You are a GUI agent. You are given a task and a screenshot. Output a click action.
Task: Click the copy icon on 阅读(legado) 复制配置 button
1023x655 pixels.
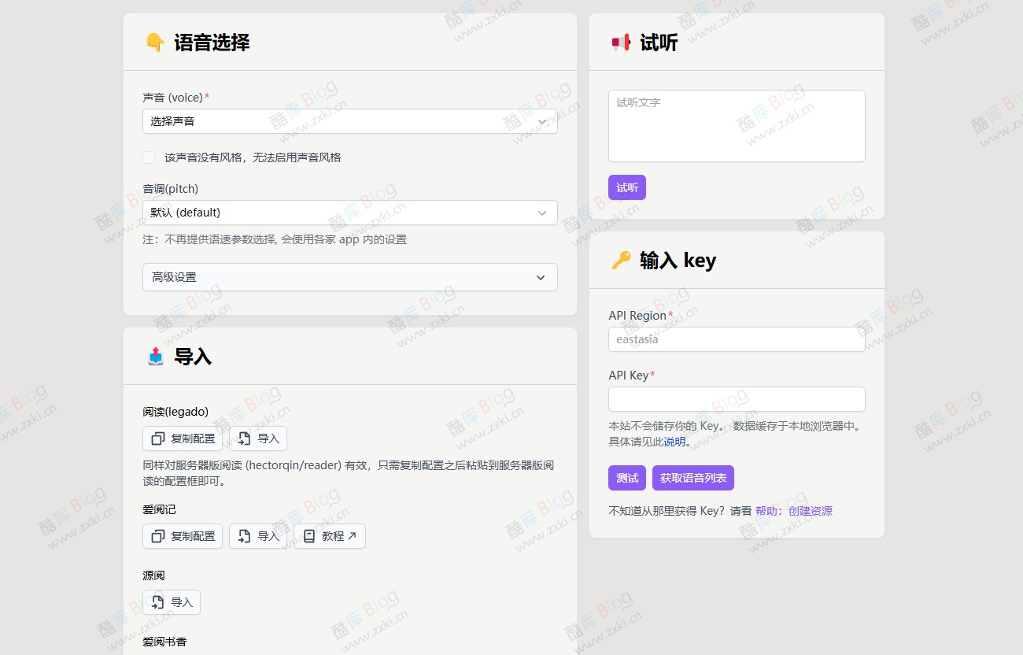(158, 438)
